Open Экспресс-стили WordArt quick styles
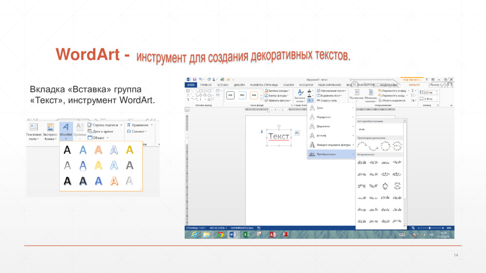 tap(300, 96)
